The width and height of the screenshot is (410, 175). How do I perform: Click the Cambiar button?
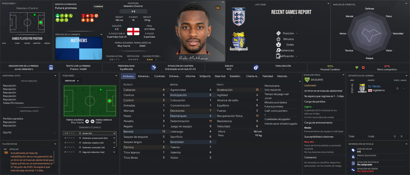[98, 6]
